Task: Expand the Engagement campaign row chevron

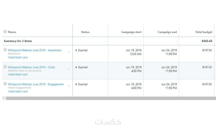Action: (69, 86)
